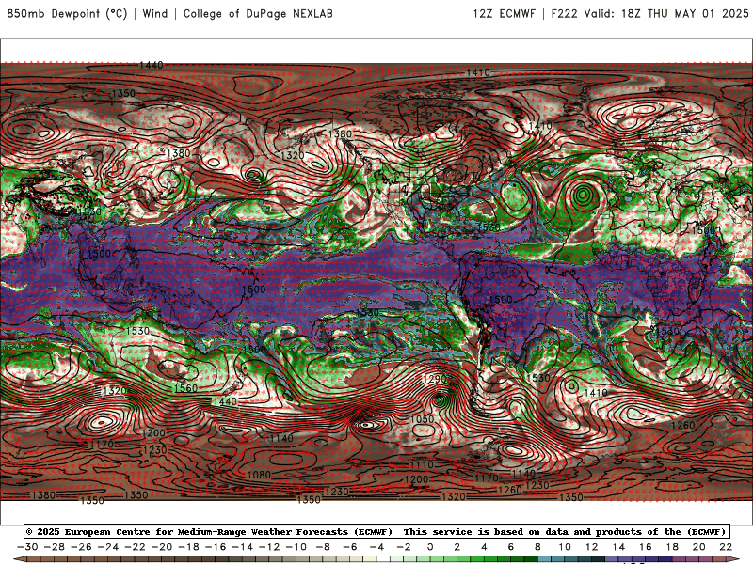Click the '18' colorbar scale value
The height and width of the screenshot is (564, 753).
[672, 547]
